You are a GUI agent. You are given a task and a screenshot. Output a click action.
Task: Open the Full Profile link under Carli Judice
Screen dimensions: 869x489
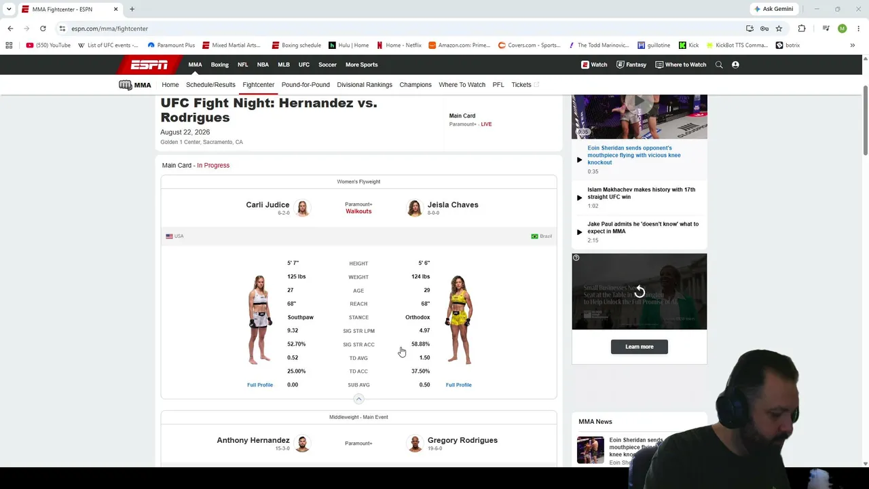[260, 385]
